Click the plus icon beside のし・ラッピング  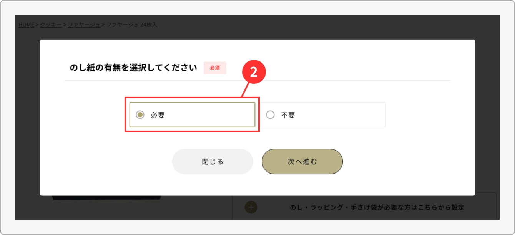point(251,207)
